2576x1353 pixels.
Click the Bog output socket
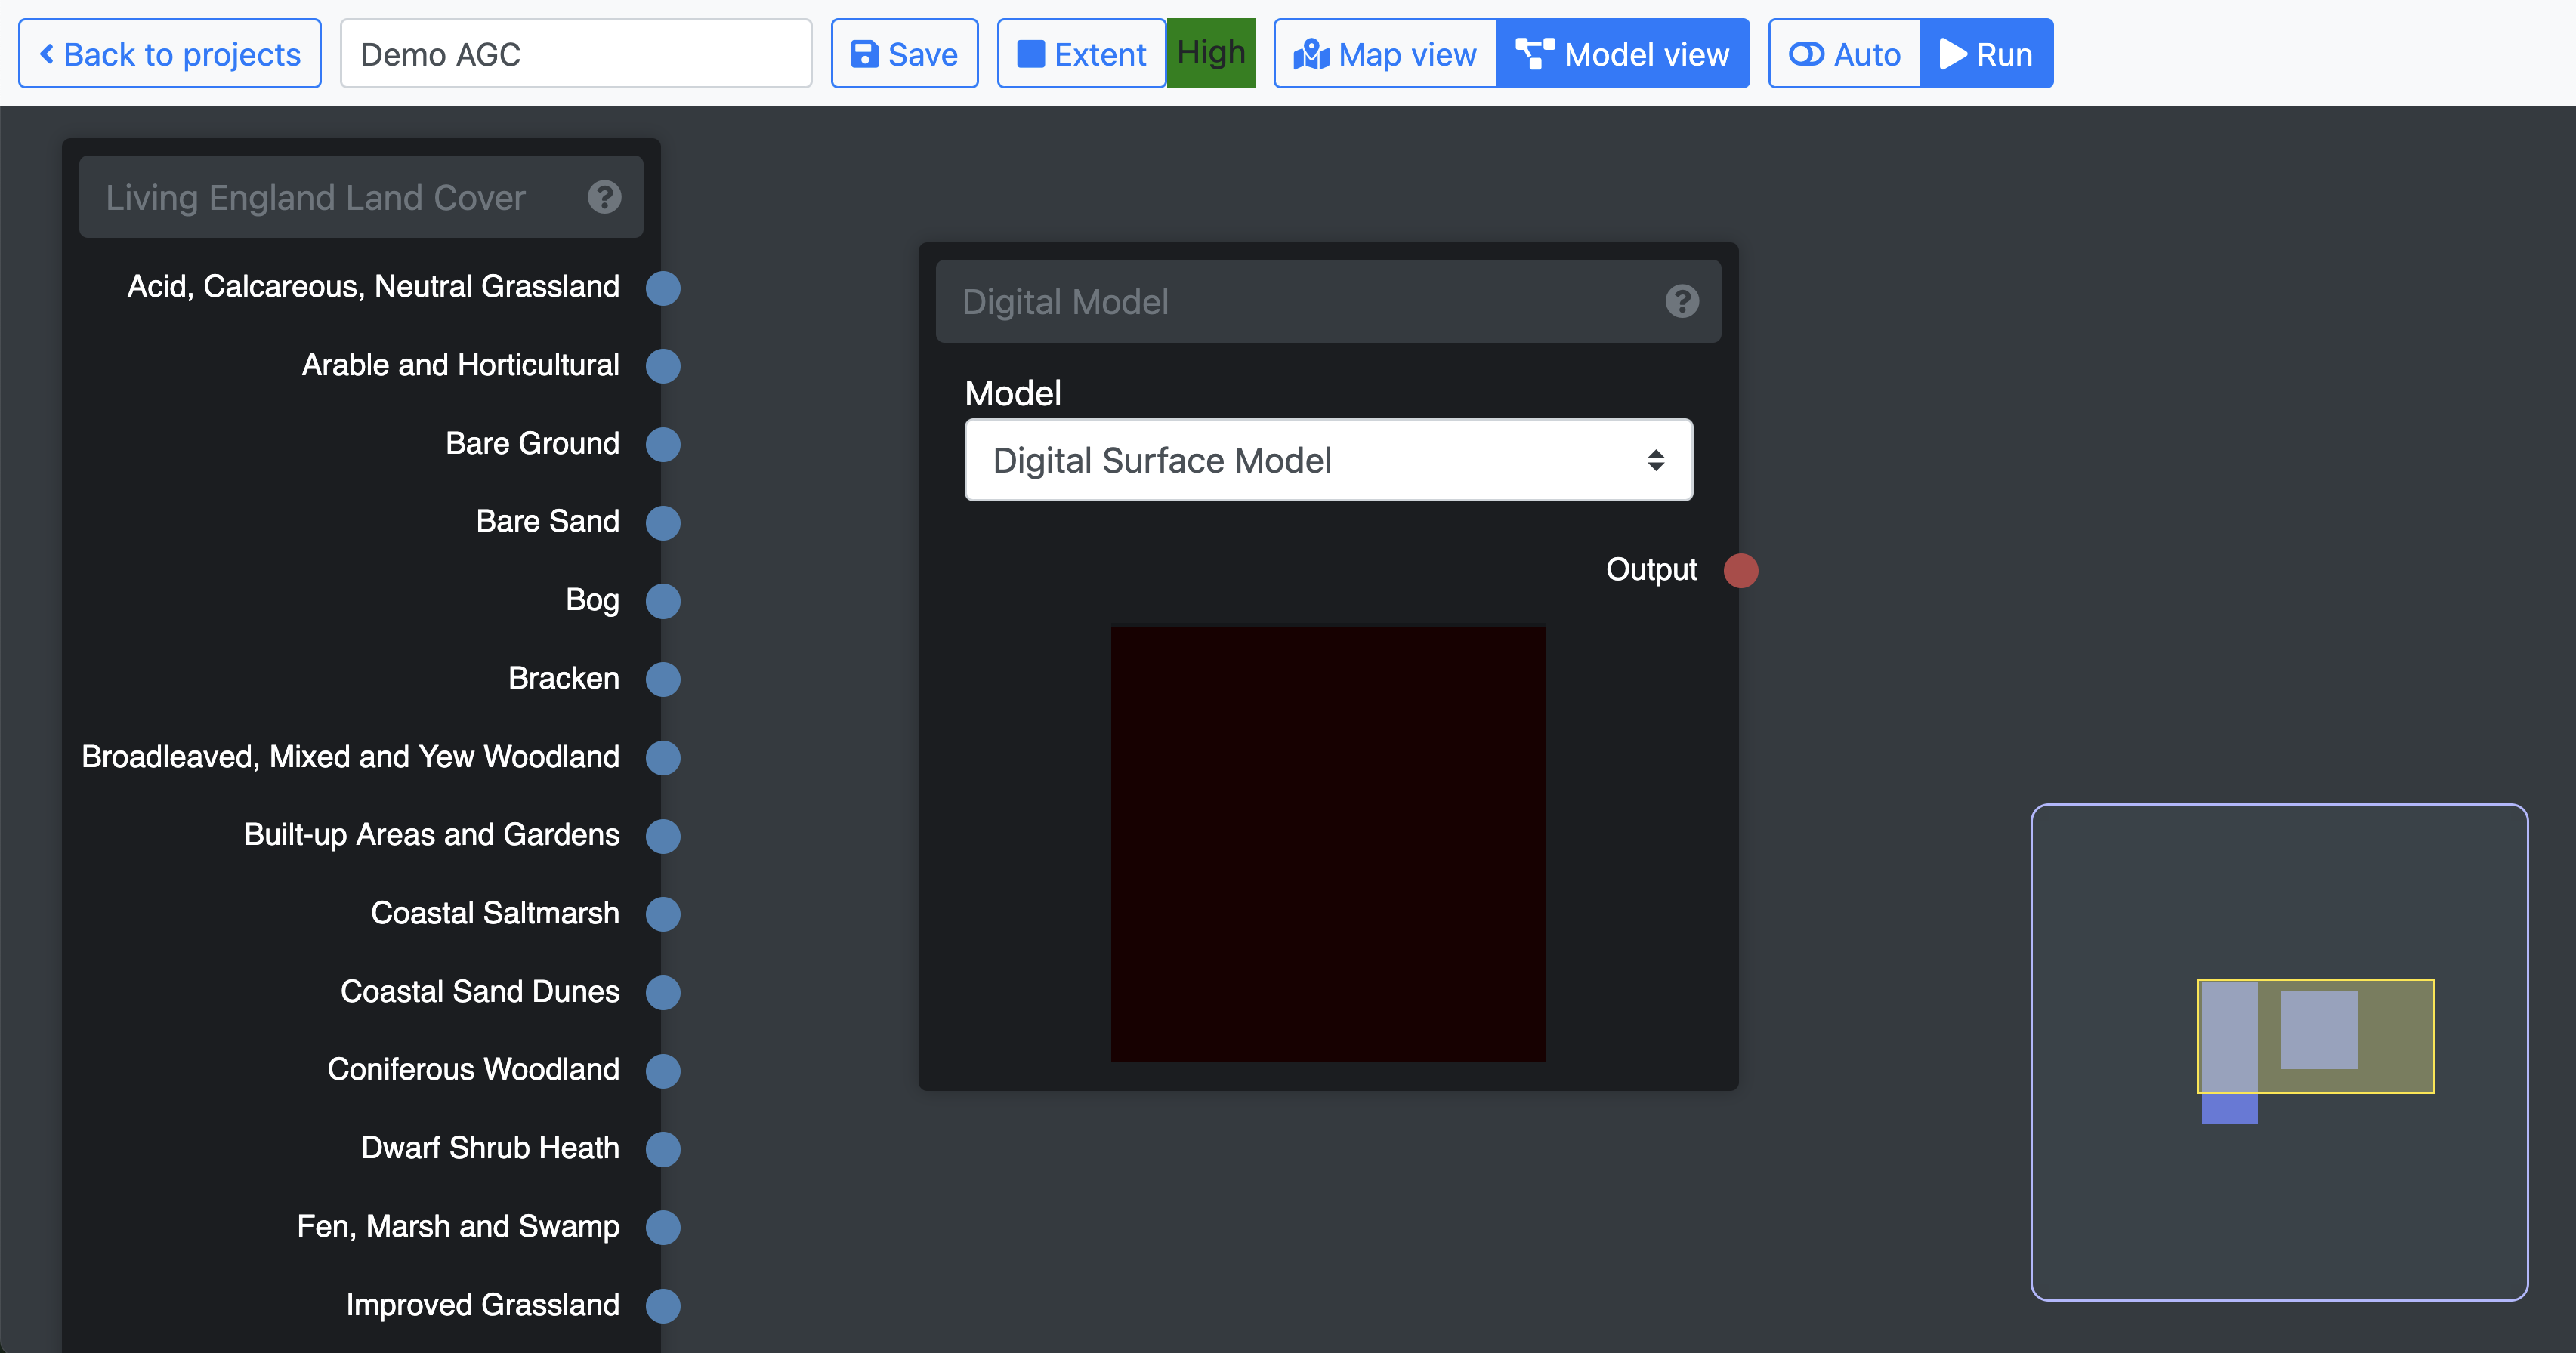662,600
